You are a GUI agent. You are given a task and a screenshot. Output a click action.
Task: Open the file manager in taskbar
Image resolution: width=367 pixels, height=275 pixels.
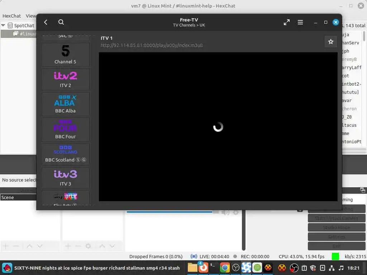coord(192,268)
